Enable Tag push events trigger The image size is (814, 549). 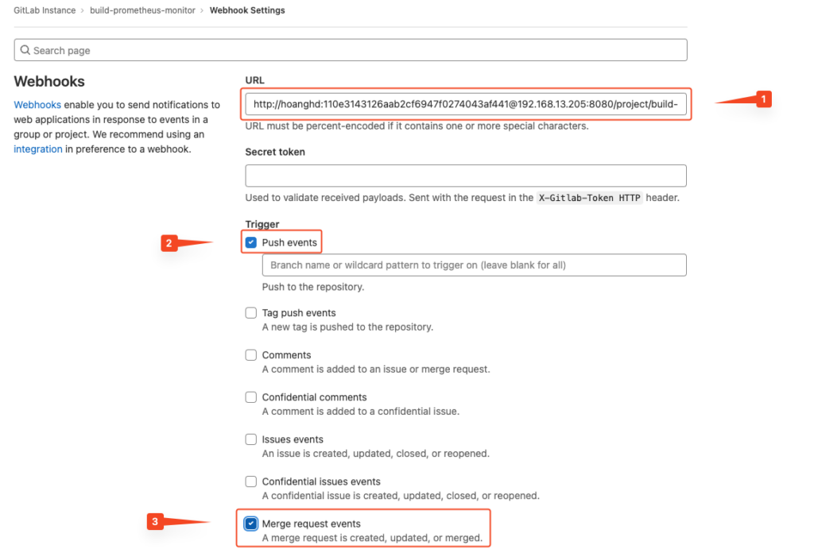250,313
